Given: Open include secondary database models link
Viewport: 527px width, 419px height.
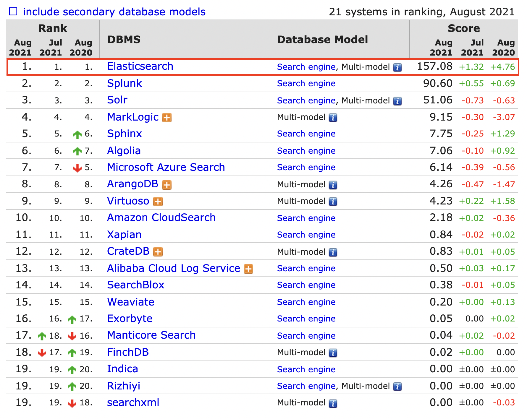Looking at the screenshot, I should click(x=114, y=12).
